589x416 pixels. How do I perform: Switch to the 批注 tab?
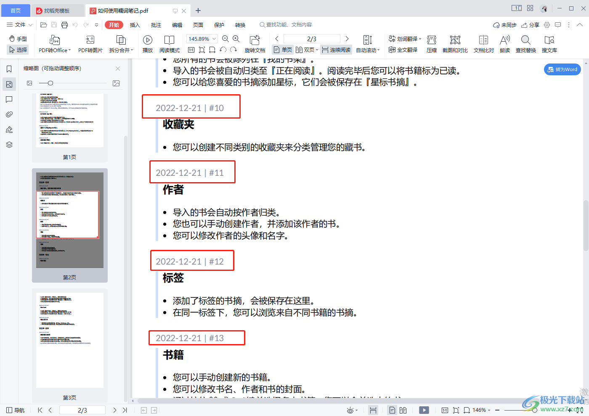pyautogui.click(x=156, y=25)
